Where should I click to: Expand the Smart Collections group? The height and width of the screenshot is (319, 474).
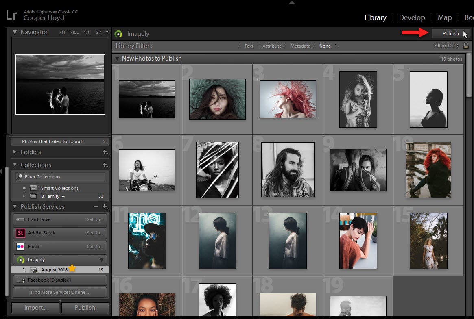point(24,188)
